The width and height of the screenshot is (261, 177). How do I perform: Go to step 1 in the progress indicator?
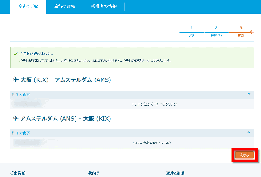coord(192,32)
